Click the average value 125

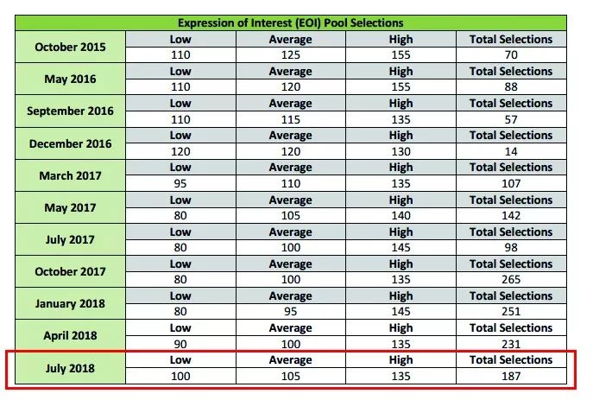coord(290,55)
